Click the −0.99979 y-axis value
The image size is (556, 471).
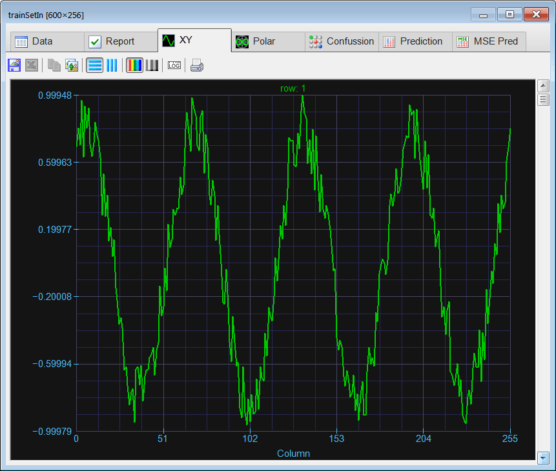click(52, 431)
